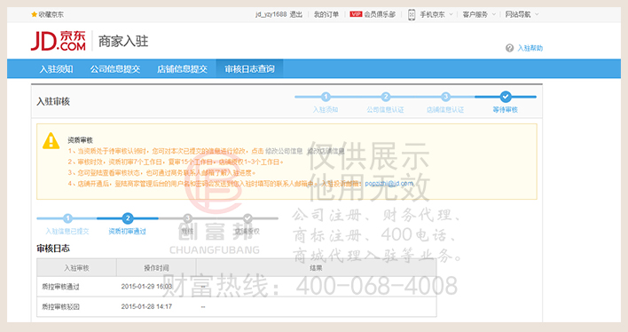Open the 入驻须知 navigation tab
Viewport: 628px width, 332px height.
tap(56, 69)
